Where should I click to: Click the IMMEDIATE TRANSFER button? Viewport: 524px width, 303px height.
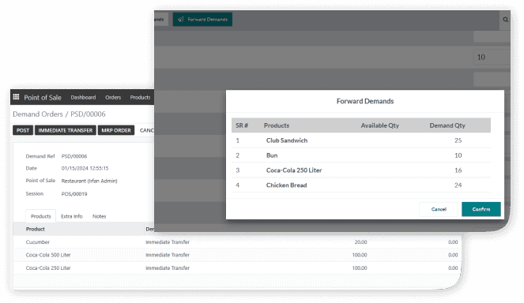pyautogui.click(x=66, y=130)
